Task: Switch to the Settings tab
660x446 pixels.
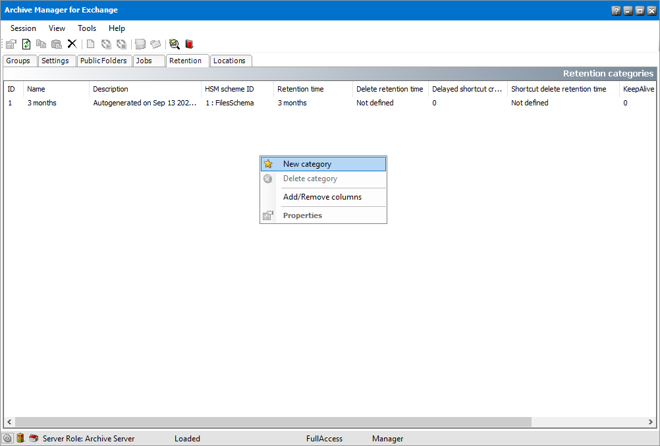Action: point(57,61)
